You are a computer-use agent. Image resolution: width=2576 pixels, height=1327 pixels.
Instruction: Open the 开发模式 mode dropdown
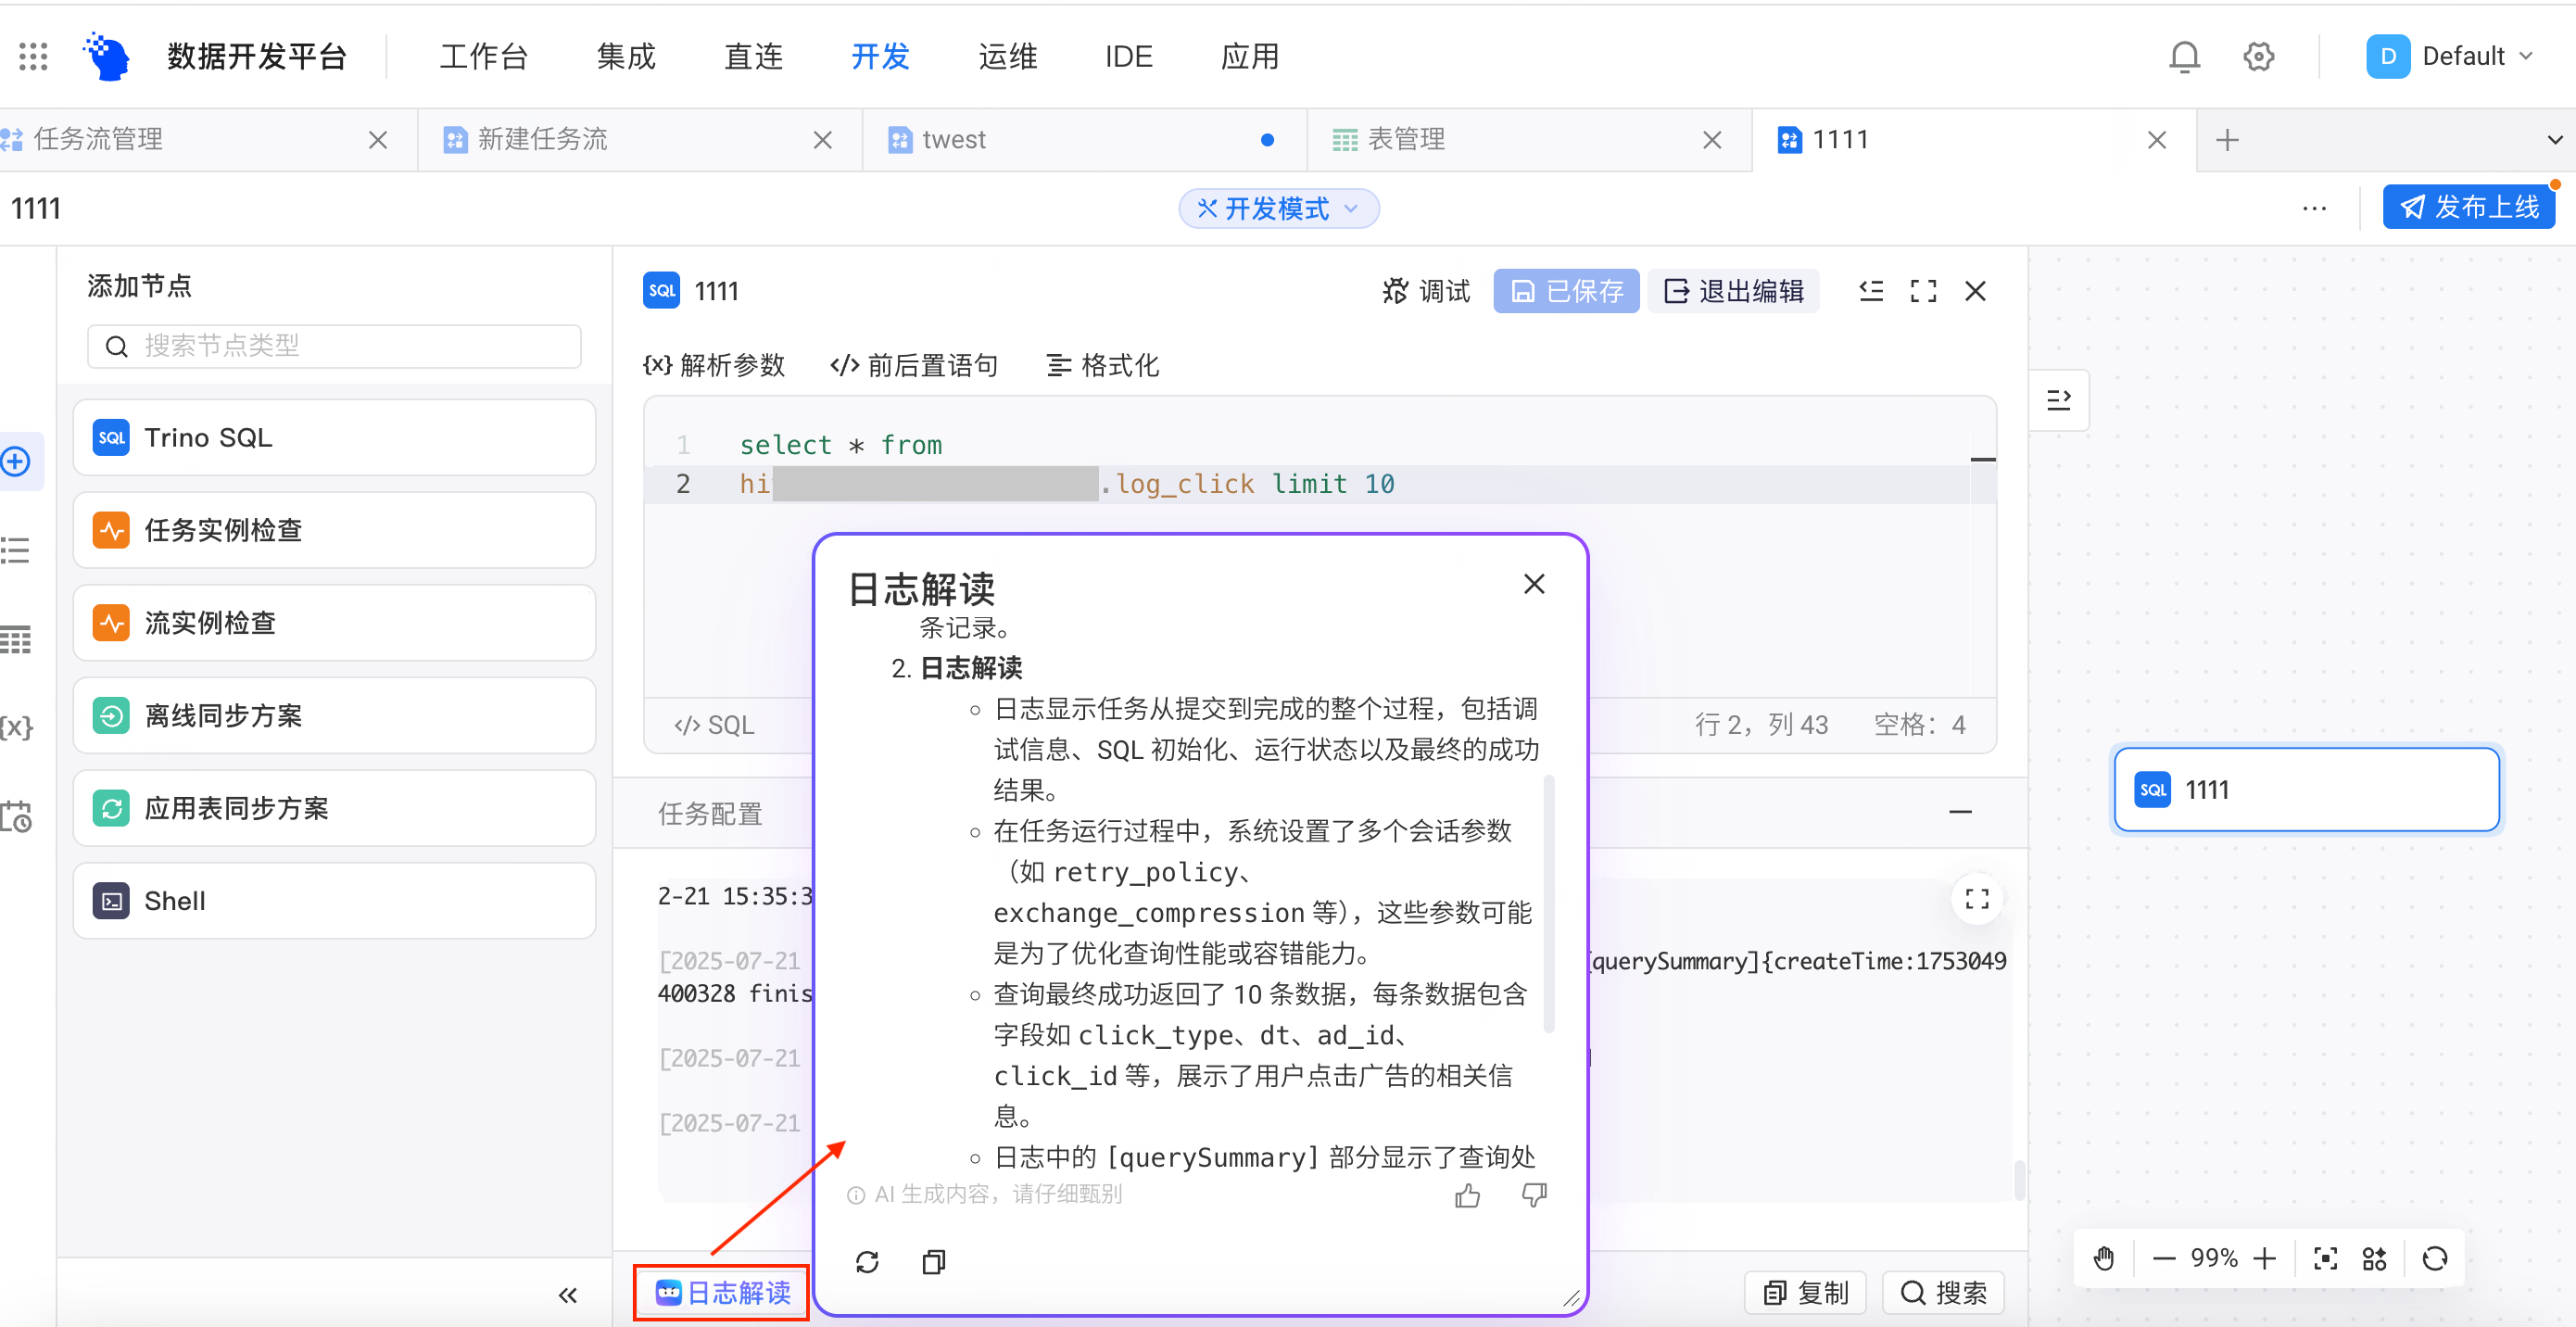click(x=1279, y=208)
